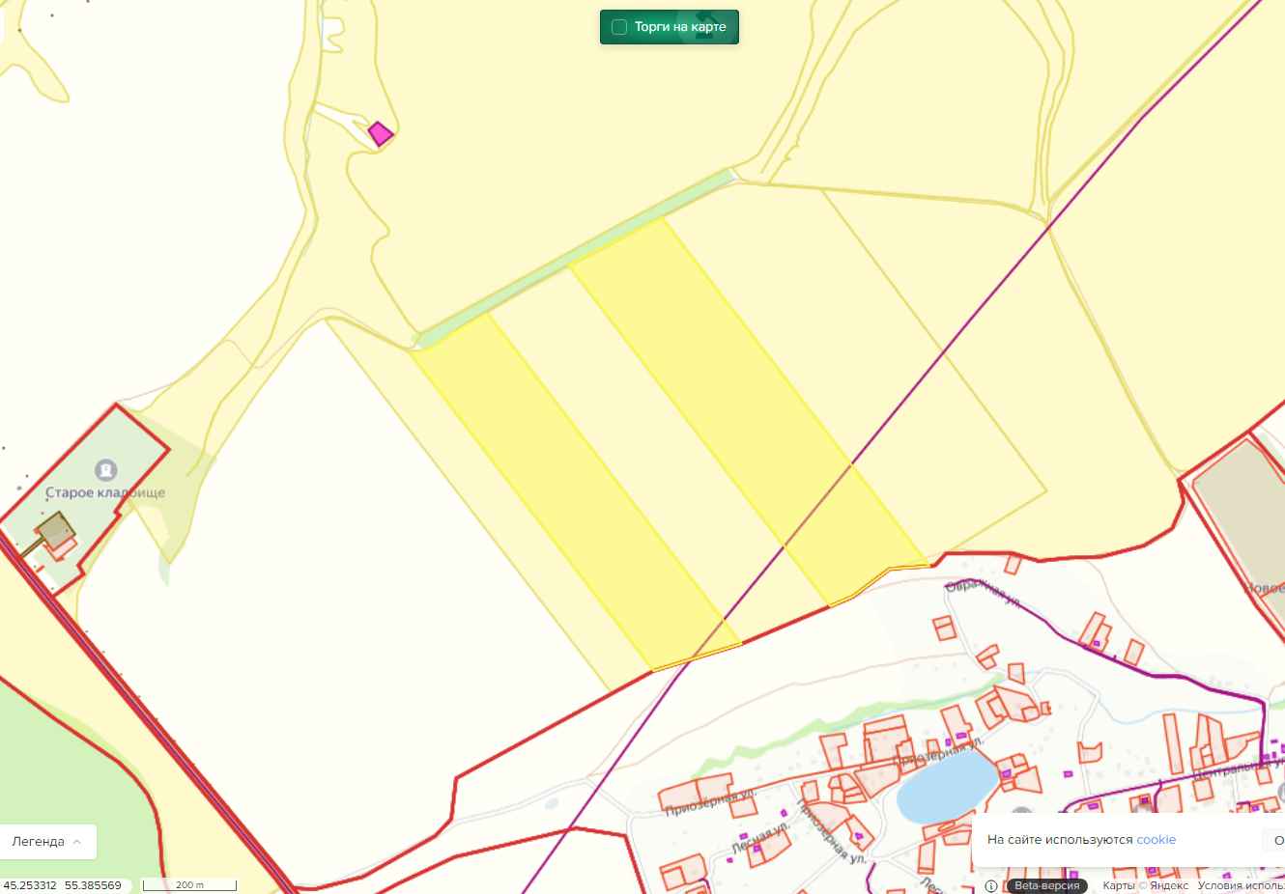This screenshot has height=894, width=1285.
Task: Enable the Торги на карте checkbox
Action: [x=619, y=27]
